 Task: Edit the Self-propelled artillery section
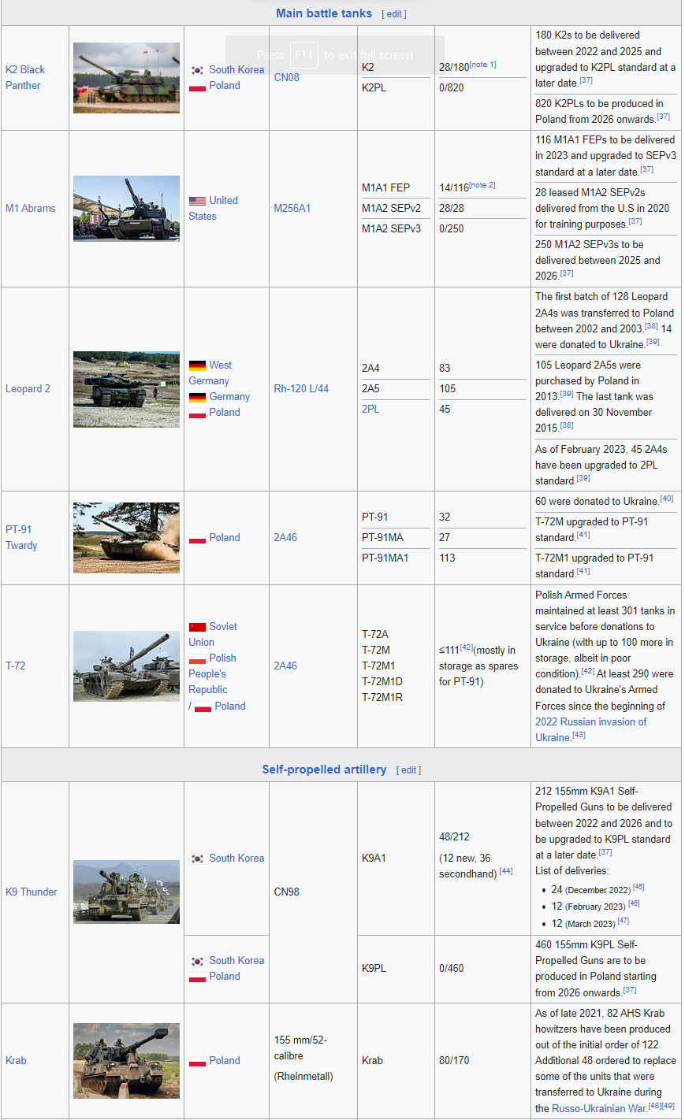tap(409, 770)
